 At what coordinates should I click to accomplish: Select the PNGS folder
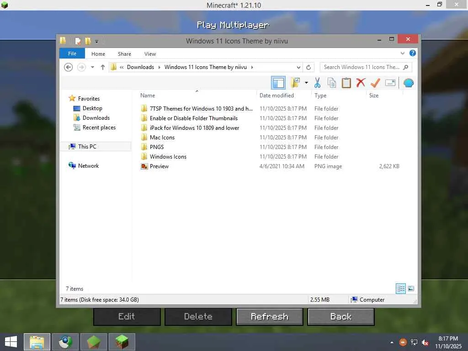click(157, 147)
